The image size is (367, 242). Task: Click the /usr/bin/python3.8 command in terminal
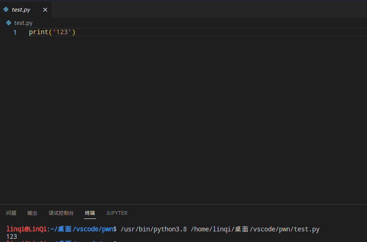(x=154, y=229)
